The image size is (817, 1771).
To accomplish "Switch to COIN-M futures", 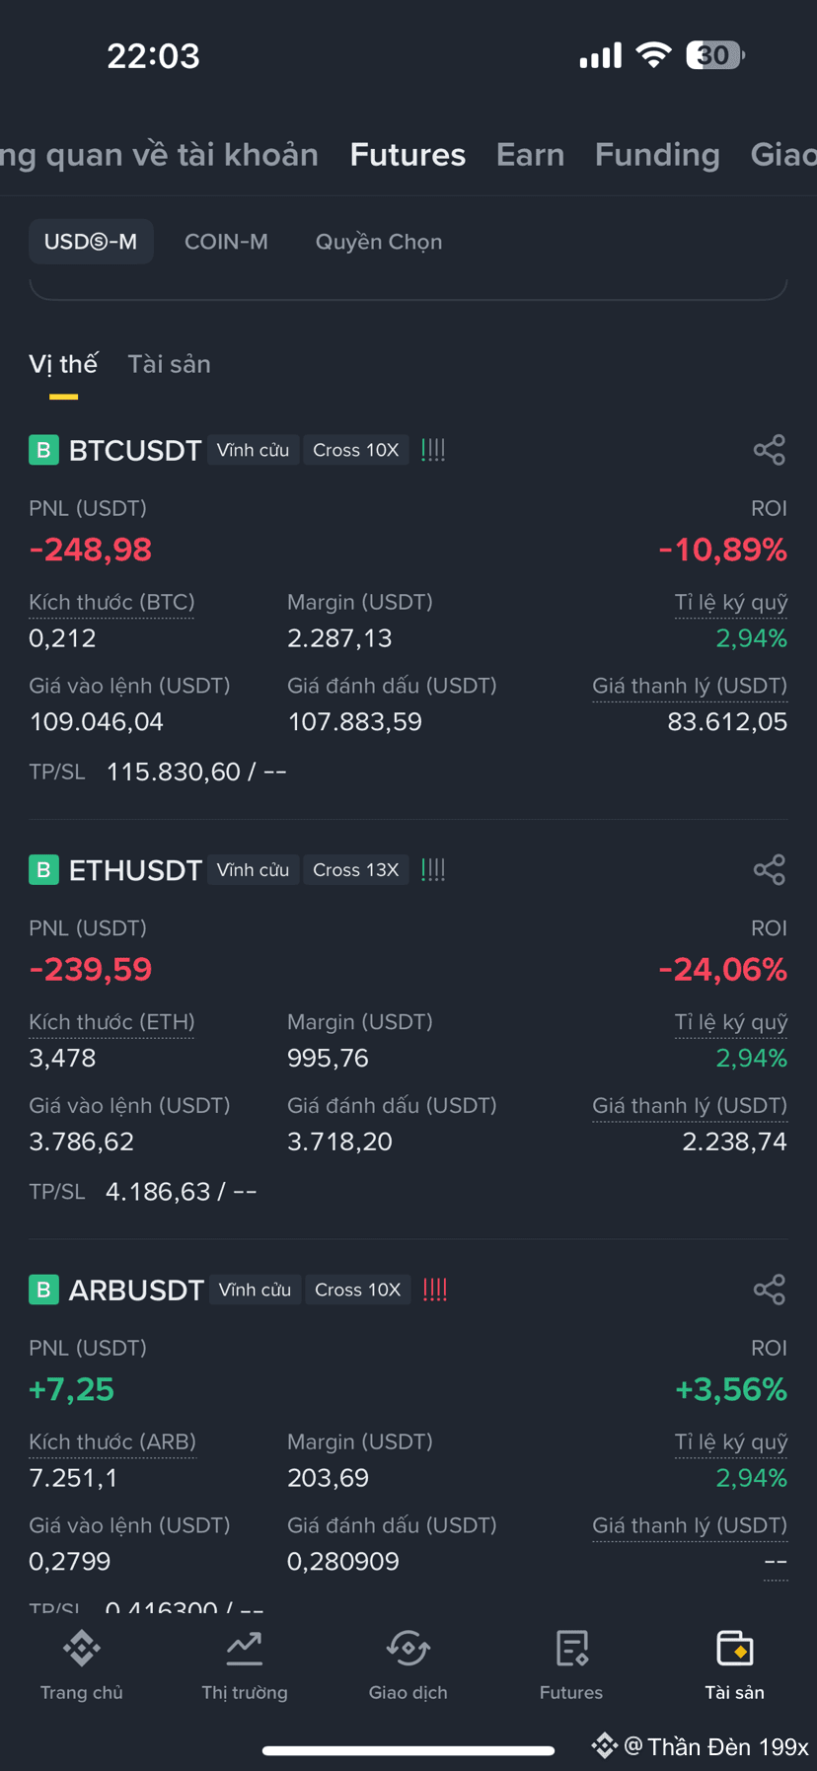I will pyautogui.click(x=226, y=242).
